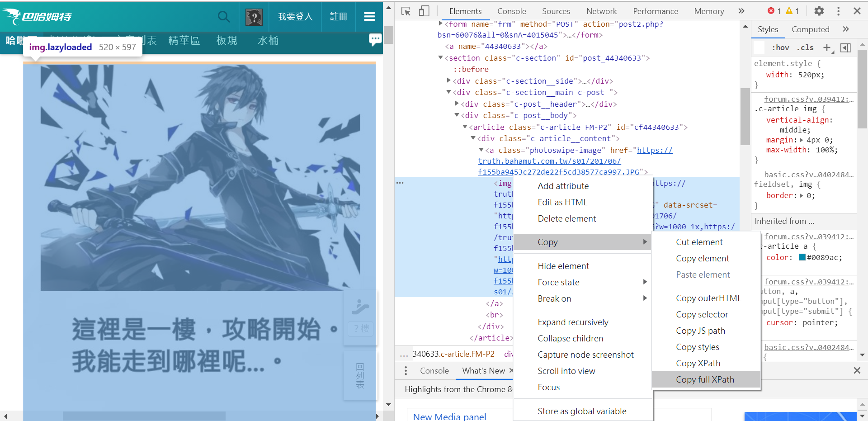
Task: Open the Performance tab
Action: pos(656,11)
